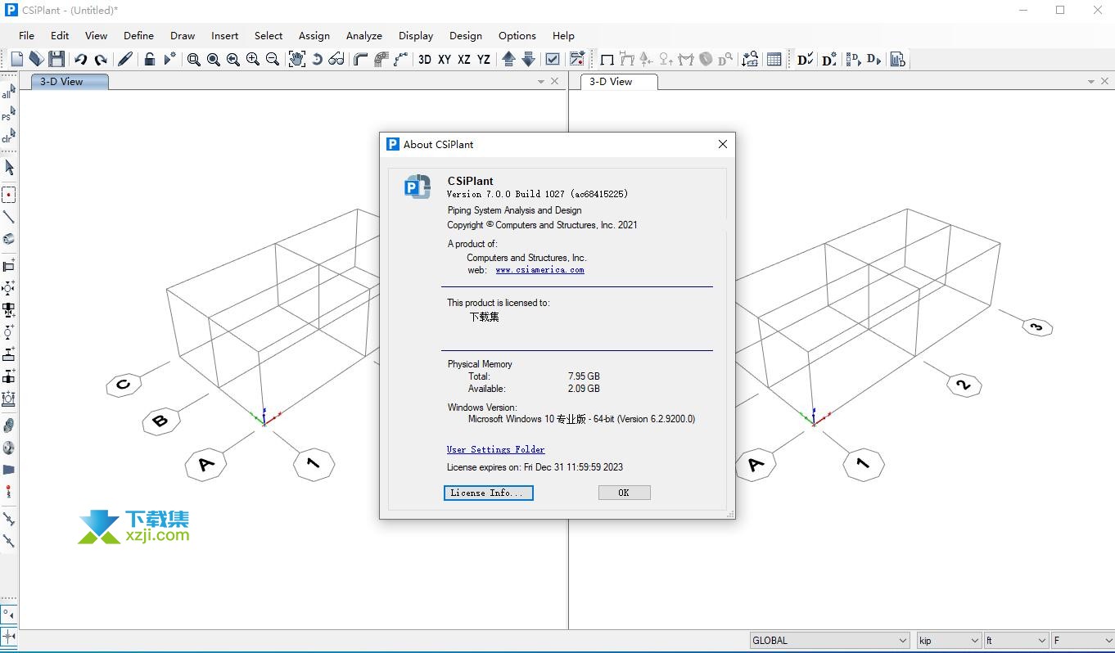The width and height of the screenshot is (1115, 653).
Task: Click the grid bubble labeled C
Action: pyautogui.click(x=124, y=385)
